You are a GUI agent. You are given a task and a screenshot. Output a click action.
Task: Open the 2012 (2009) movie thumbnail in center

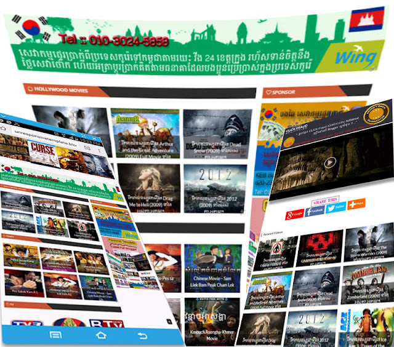coord(215,188)
